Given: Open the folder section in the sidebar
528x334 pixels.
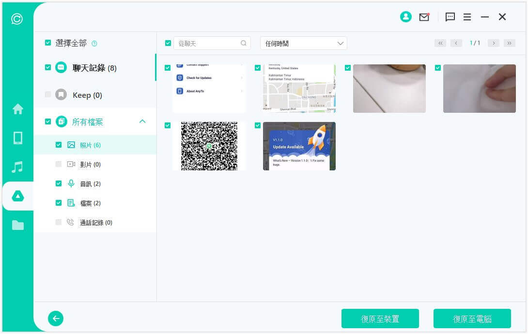Looking at the screenshot, I should pos(18,225).
